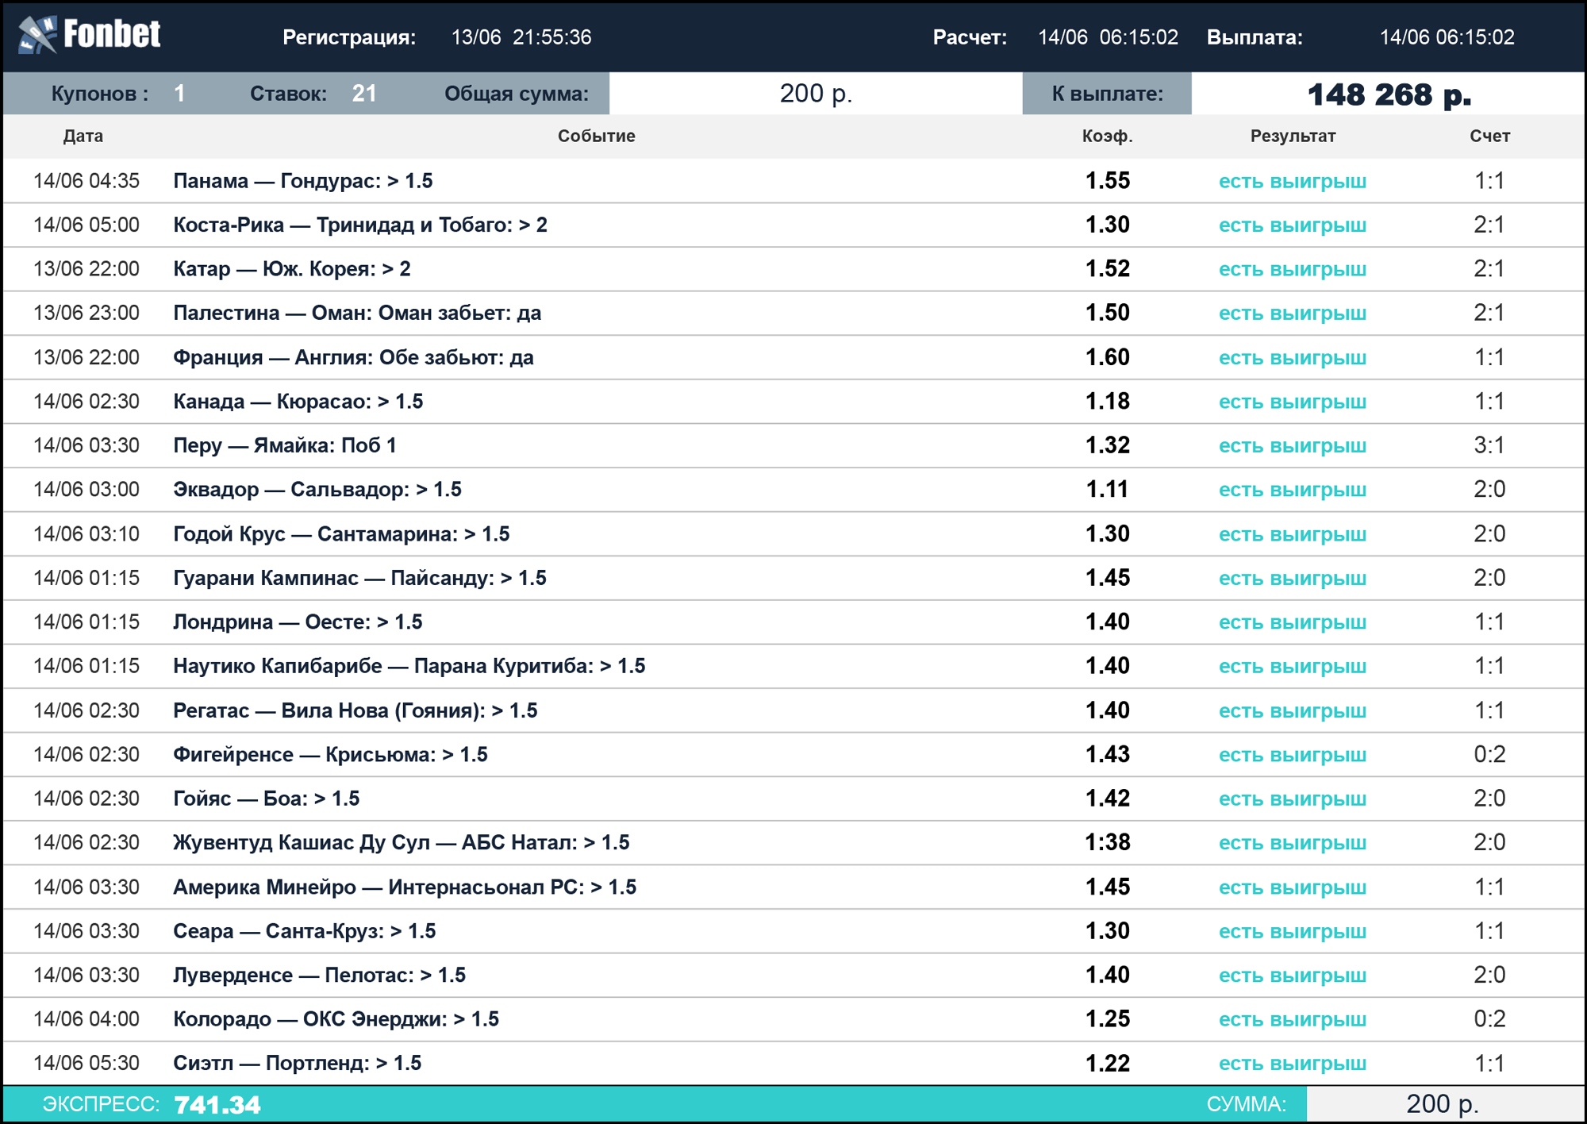Select the Сеара — Санта-Круз event
The image size is (1587, 1124).
coord(304,931)
